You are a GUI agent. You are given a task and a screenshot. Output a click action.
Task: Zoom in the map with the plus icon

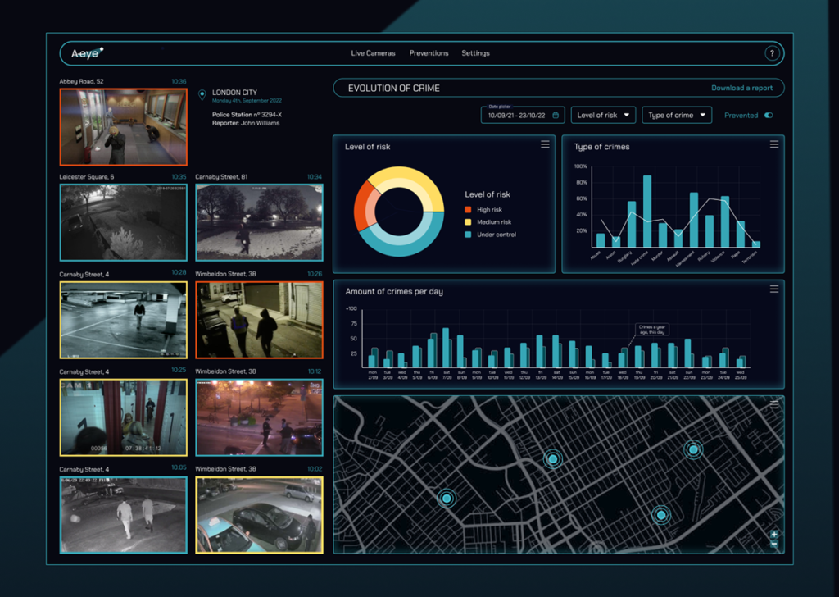(x=773, y=535)
